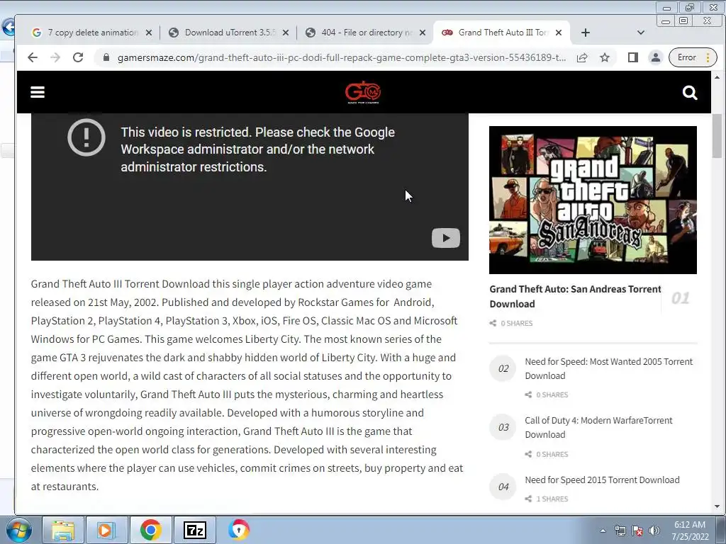
Task: Click share icon under Call of Duty 4
Action: [x=528, y=454]
